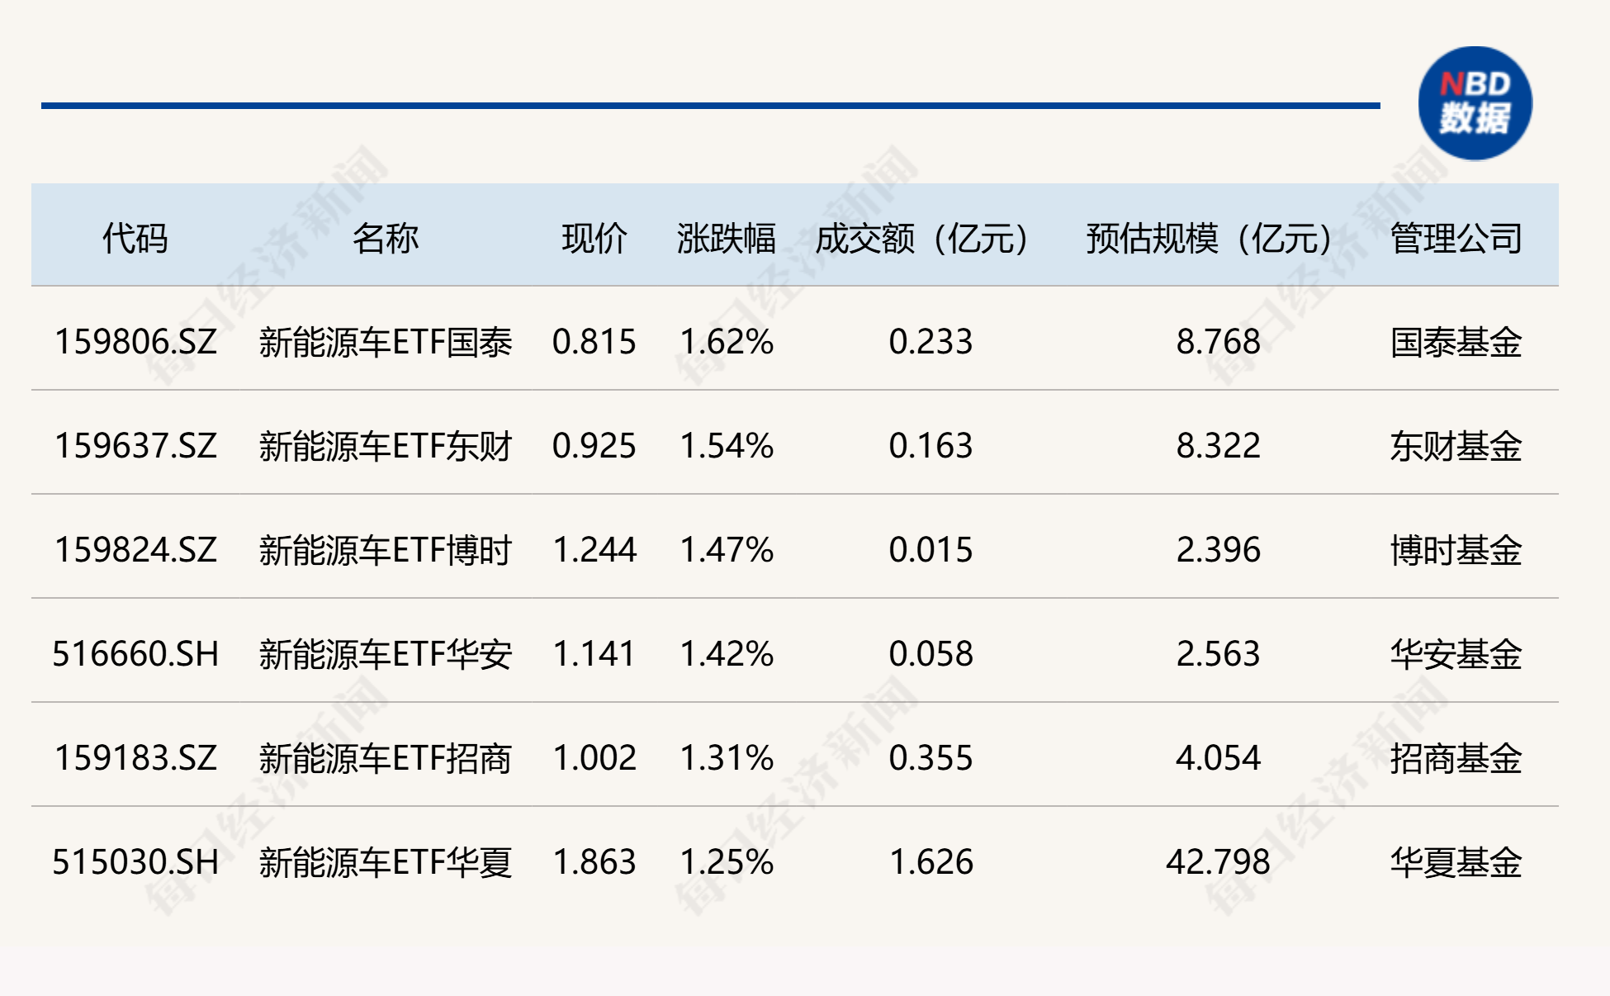This screenshot has width=1610, height=996.
Task: Click the 42.798 scale value
Action: click(1217, 862)
